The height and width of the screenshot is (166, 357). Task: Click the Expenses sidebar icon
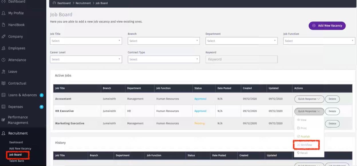(x=4, y=107)
